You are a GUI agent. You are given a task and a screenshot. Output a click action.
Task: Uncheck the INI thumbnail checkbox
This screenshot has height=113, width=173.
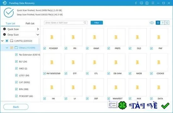pyautogui.click(x=44, y=99)
